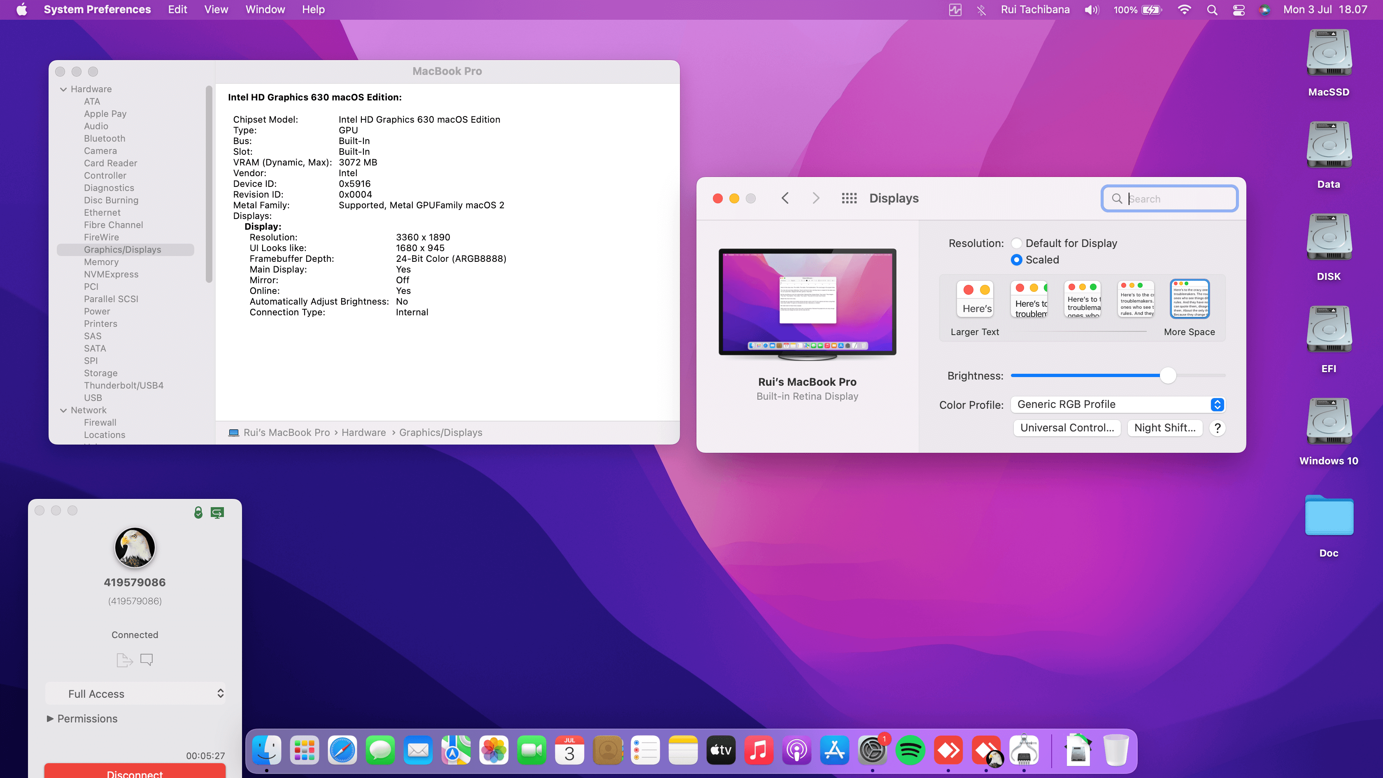Image resolution: width=1383 pixels, height=778 pixels.
Task: Open Mail app in Dock
Action: 418,750
